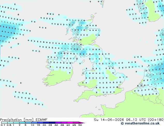Click the '10' legend scale label
The height and width of the screenshot is (126, 164).
click(32, 125)
